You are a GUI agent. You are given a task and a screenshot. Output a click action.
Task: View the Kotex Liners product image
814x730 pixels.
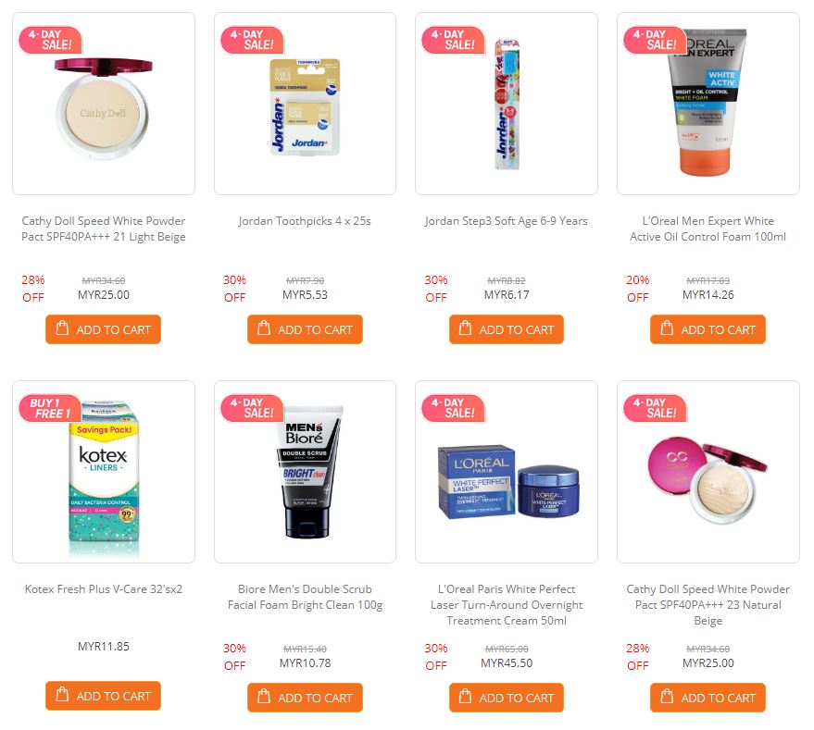tap(104, 472)
